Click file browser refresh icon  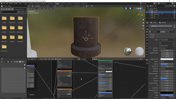tap(9, 9)
